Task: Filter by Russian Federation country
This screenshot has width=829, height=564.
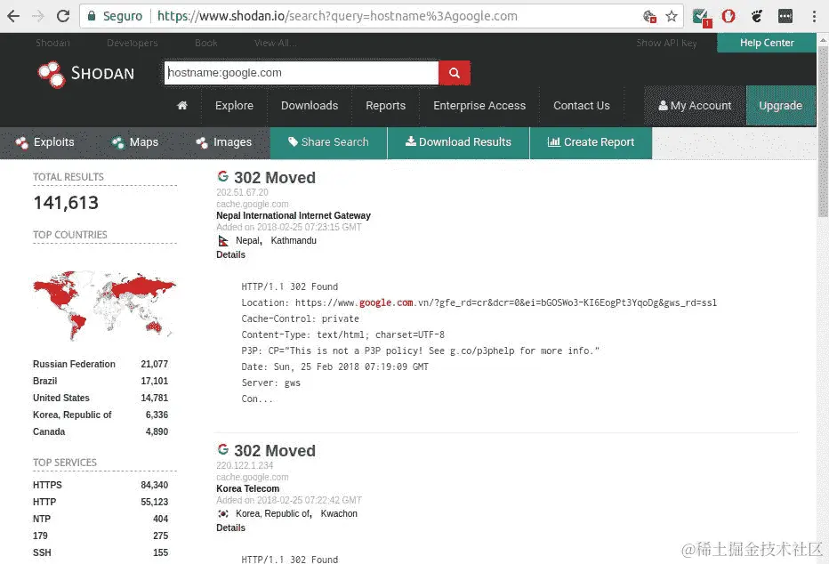Action: pos(74,364)
